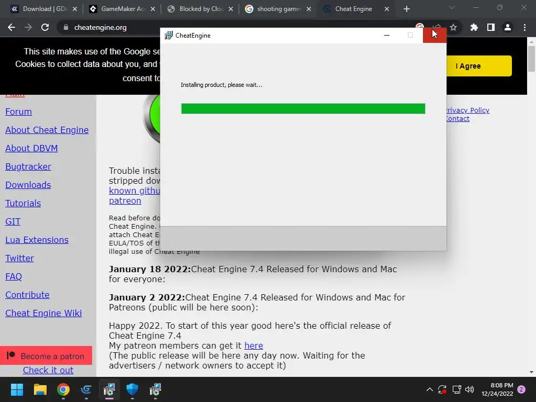Image resolution: width=536 pixels, height=402 pixels.
Task: Click the volume speaker tray icon
Action: pos(470,389)
